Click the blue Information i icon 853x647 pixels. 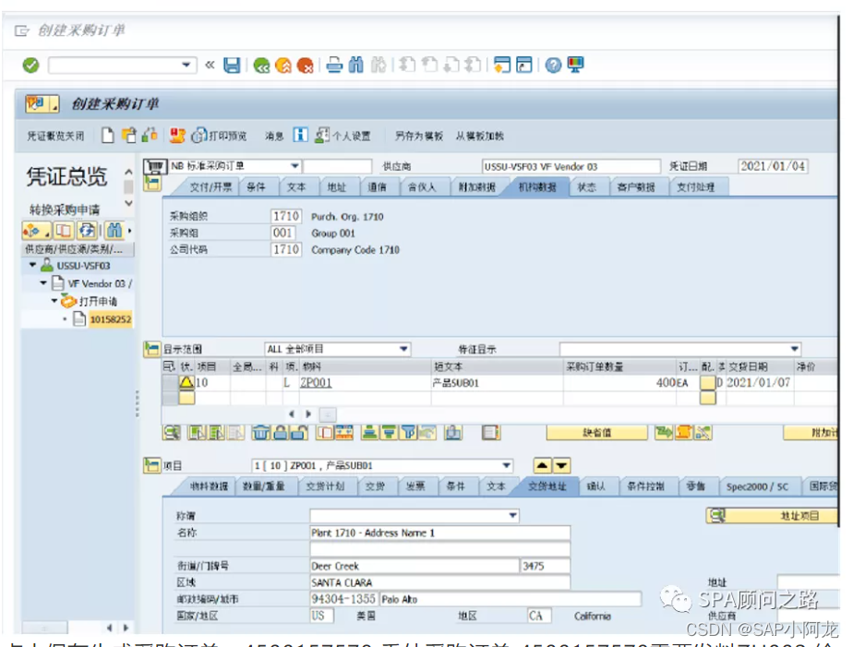pos(300,135)
